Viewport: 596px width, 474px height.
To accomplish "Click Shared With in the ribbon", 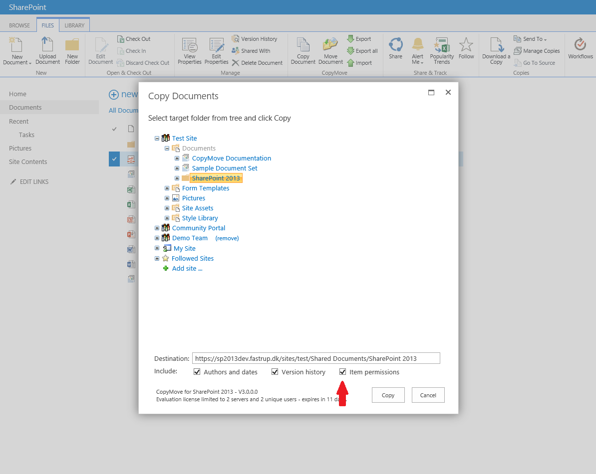I will click(251, 51).
